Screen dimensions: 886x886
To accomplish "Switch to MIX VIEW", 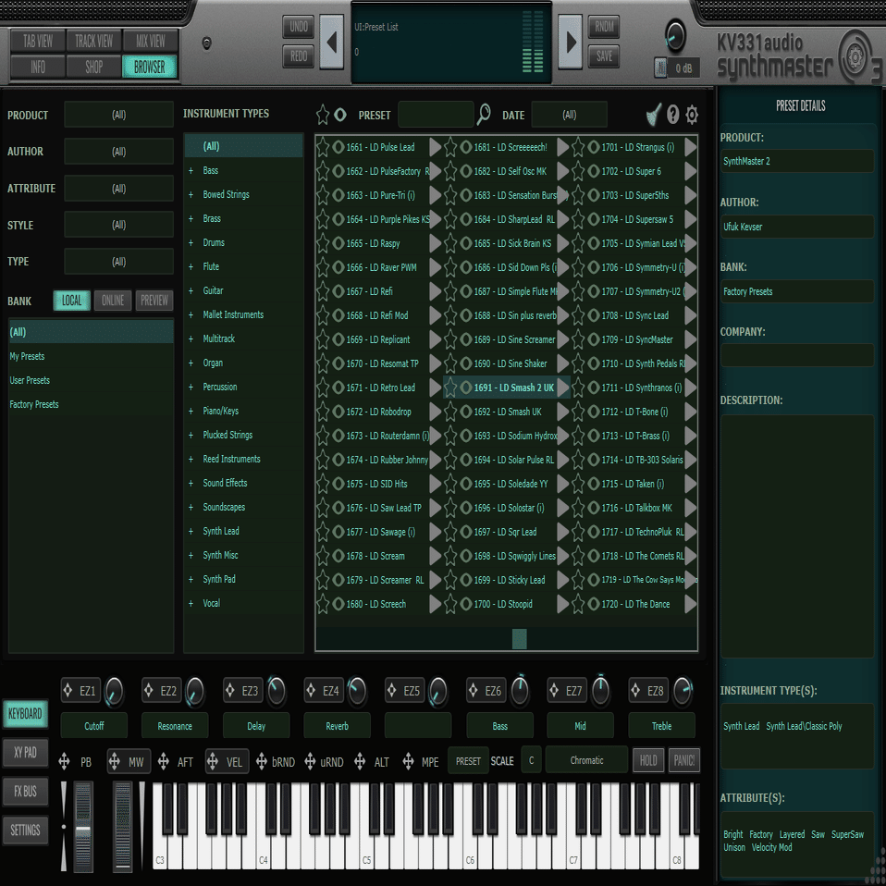I will coord(151,42).
